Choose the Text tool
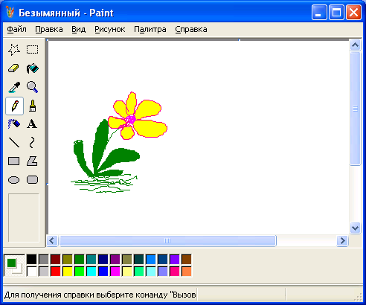This screenshot has width=366, height=305. pyautogui.click(x=33, y=123)
